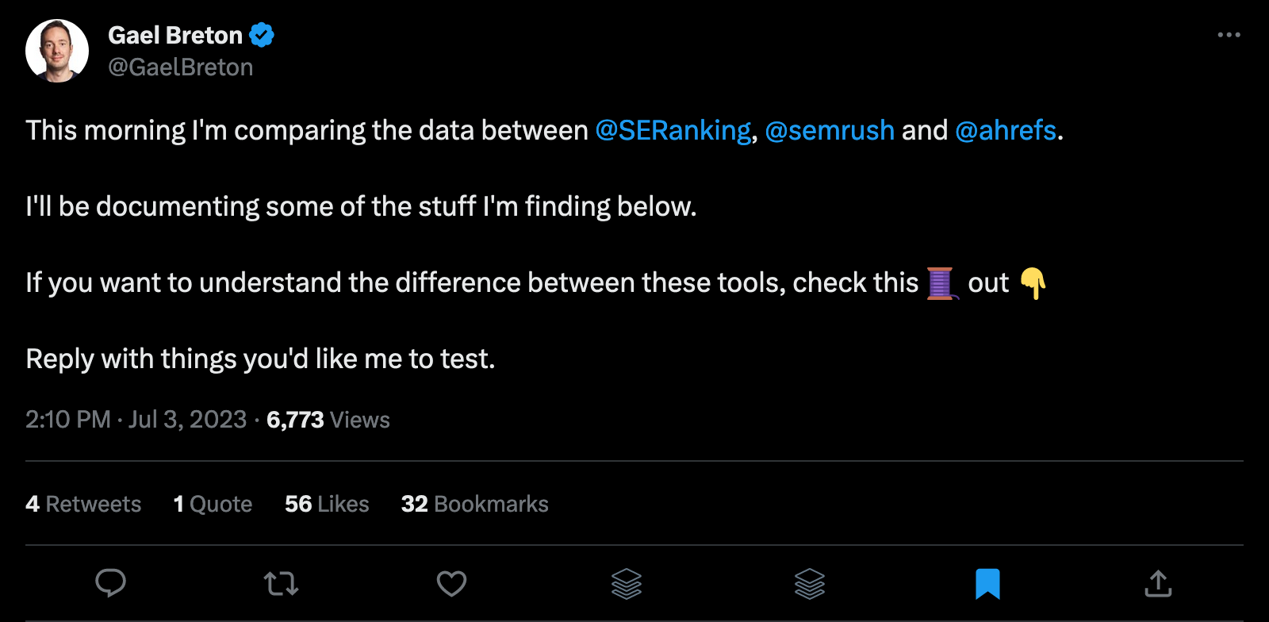Click the reply speech bubble icon
This screenshot has height=622, width=1269.
110,583
